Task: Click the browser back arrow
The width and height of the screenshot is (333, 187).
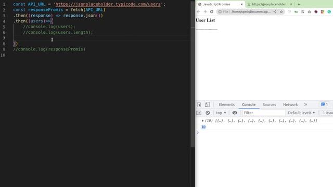Action: [198, 12]
